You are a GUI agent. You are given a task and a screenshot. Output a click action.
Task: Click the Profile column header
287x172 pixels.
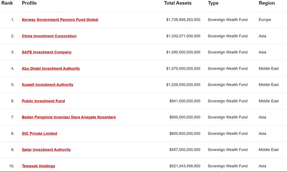[29, 3]
